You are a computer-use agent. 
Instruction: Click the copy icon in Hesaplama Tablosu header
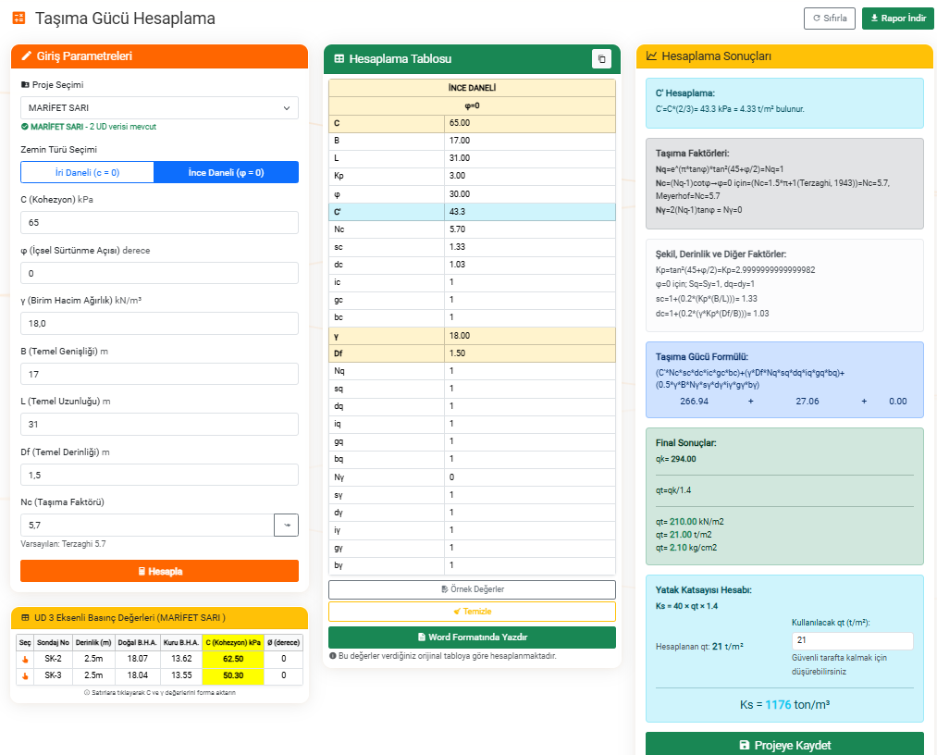(601, 59)
